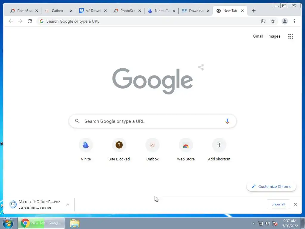
Task: Open the Gmail link
Action: (x=258, y=36)
